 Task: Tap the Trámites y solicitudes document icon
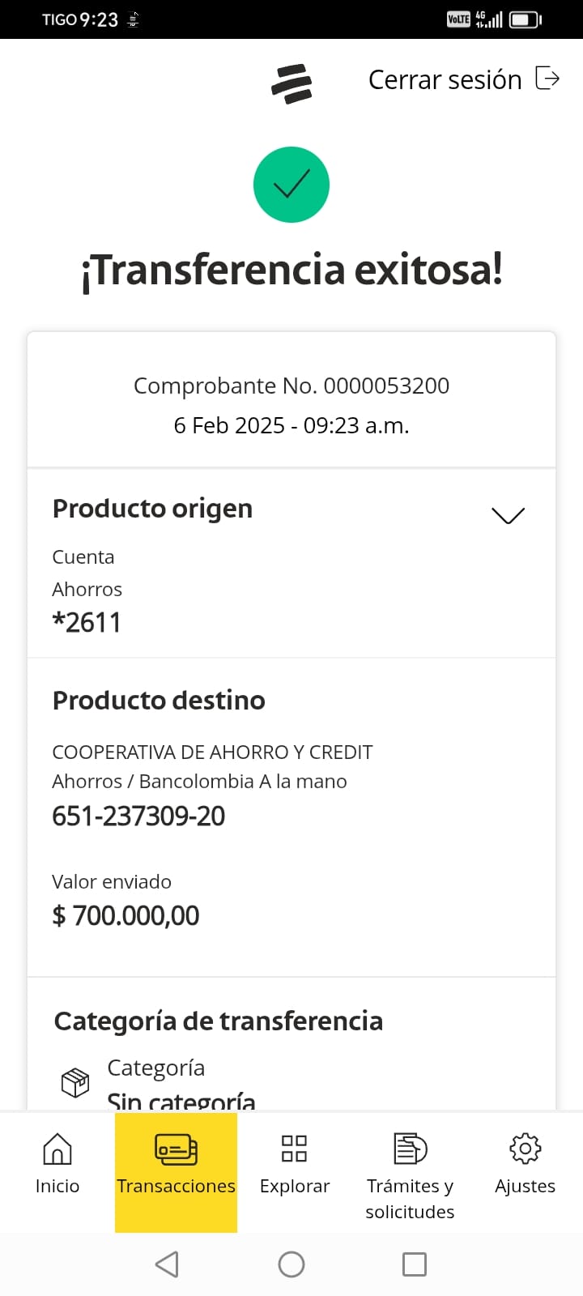pos(410,1149)
